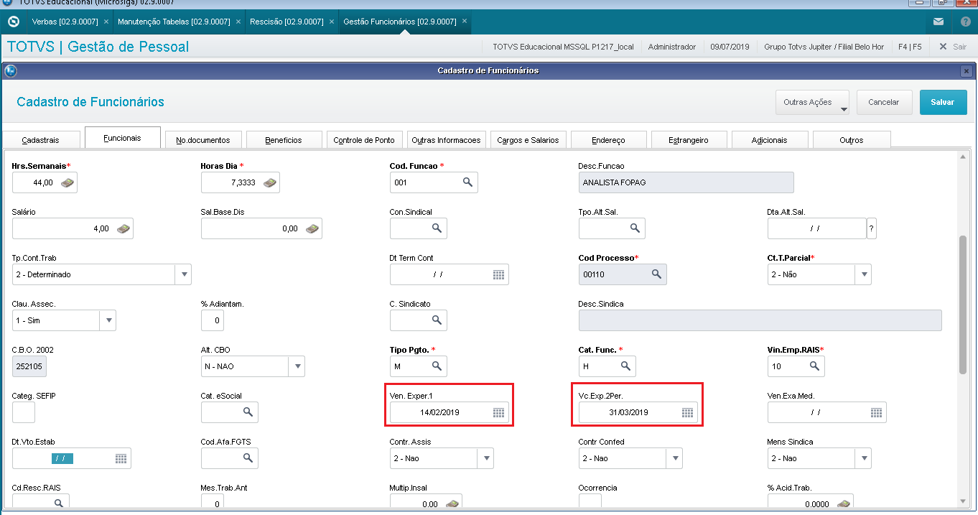
Task: Open the mail envelope icon in top bar
Action: click(x=939, y=22)
